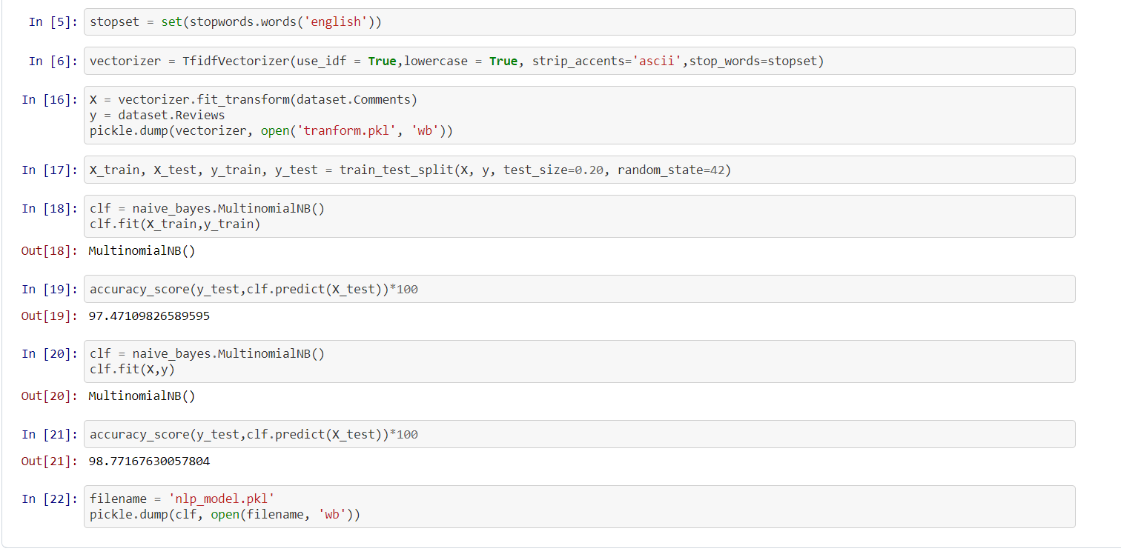This screenshot has width=1121, height=560.
Task: Focus the fit_transform code cell In [16]
Action: coord(580,115)
